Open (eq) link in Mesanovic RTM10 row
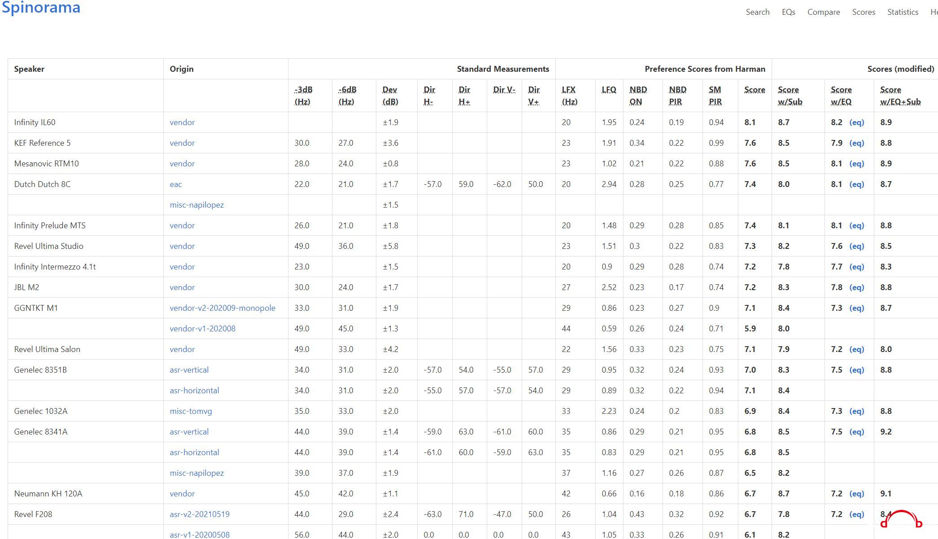The height and width of the screenshot is (539, 938). click(856, 164)
